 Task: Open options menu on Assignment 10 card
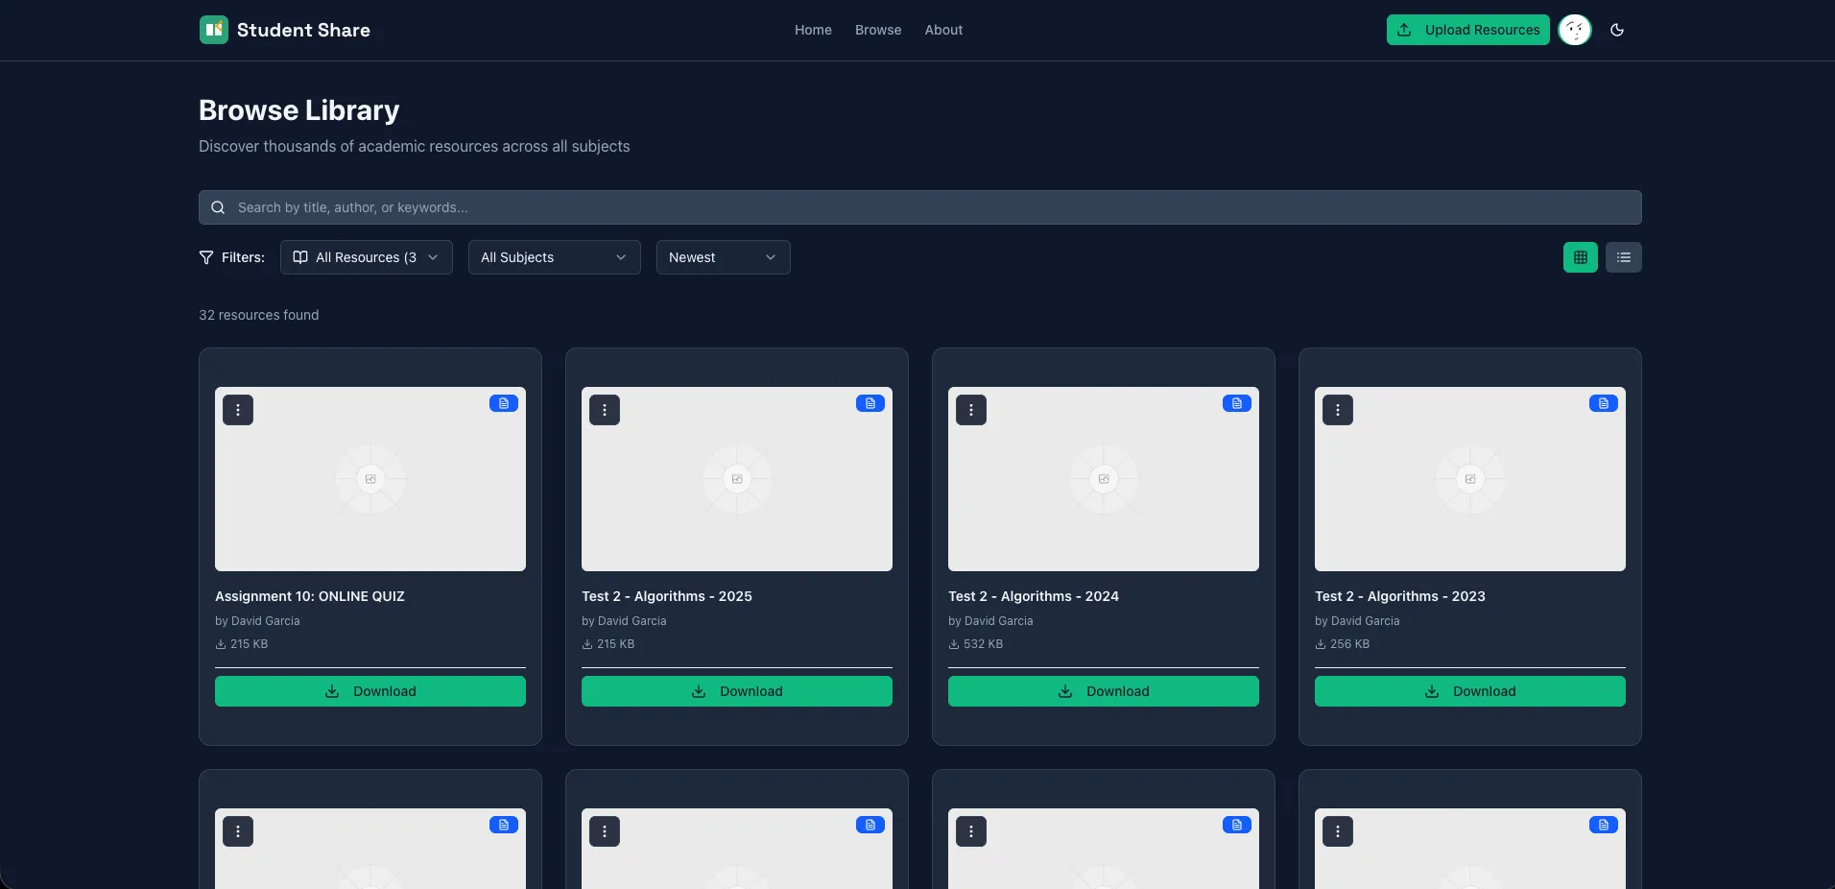pyautogui.click(x=238, y=410)
